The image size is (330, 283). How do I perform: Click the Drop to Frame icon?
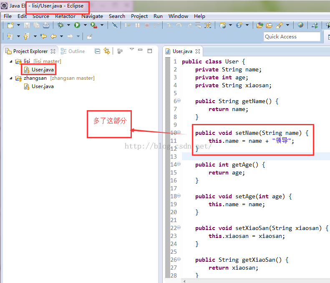pos(198,25)
